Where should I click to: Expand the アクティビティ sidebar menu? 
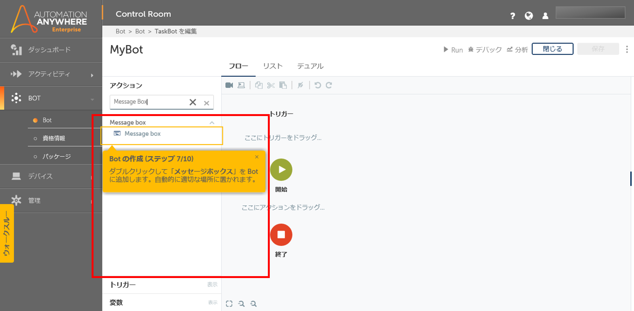click(51, 74)
